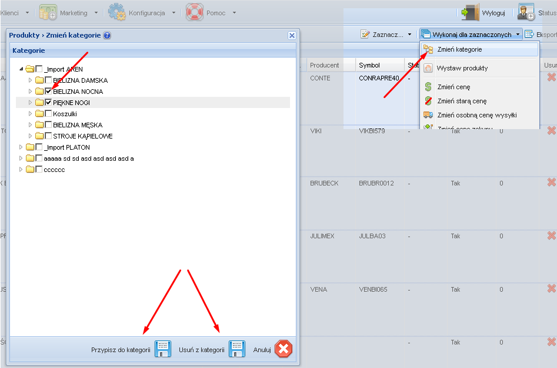The width and height of the screenshot is (557, 368).
Task: Select the 'aaaaa sd sd asd asd asd asd a' row
Action: click(153, 158)
